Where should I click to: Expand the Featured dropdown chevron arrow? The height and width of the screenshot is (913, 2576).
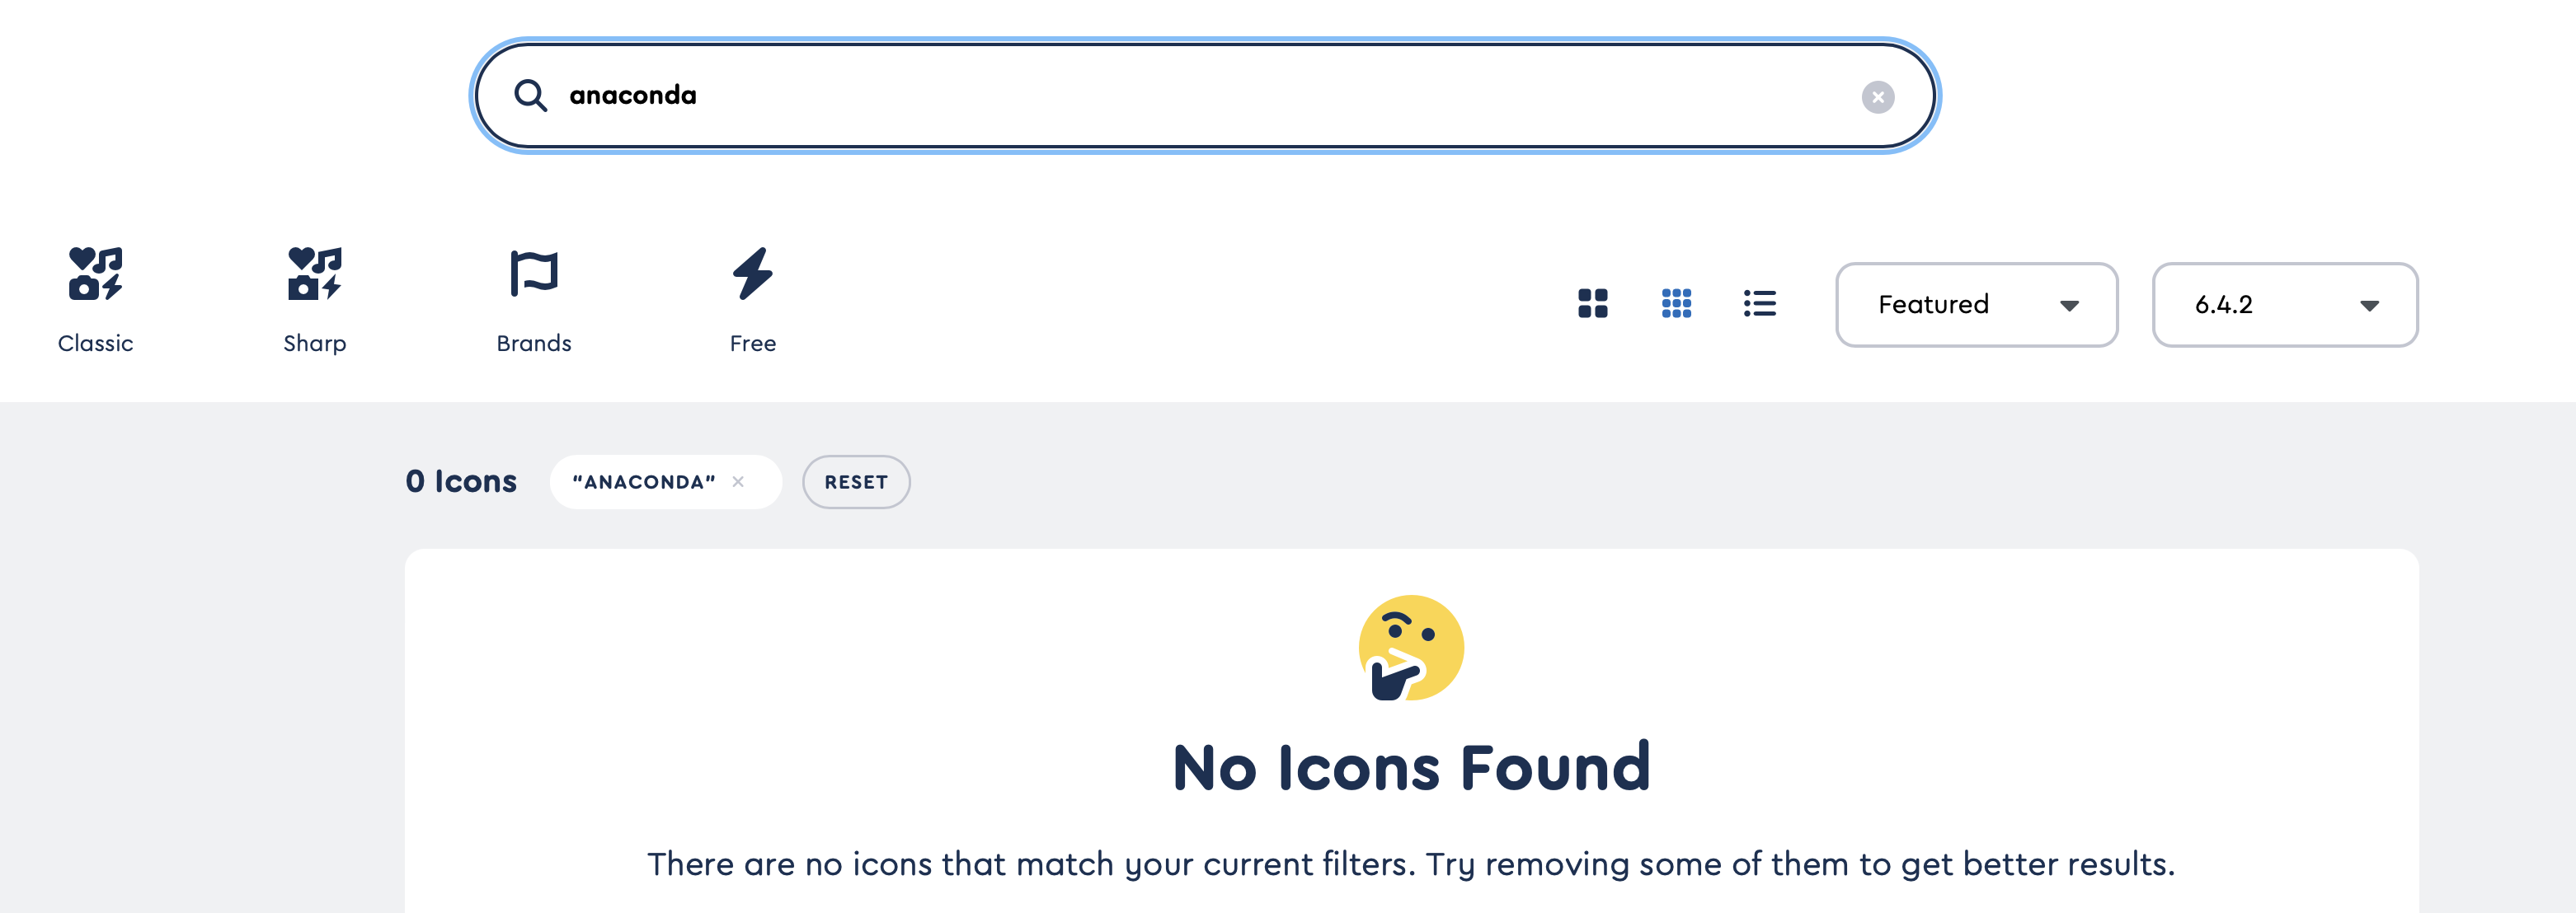(2071, 307)
